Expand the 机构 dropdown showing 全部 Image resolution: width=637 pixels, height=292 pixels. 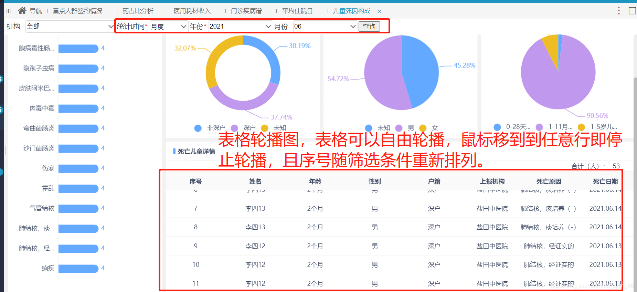tap(70, 27)
